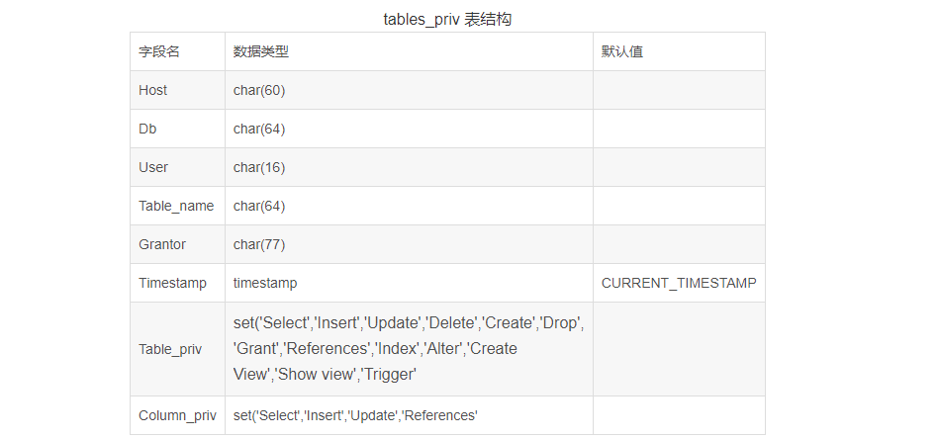Click the Db field name cell
Screen dimensions: 939x440
tap(147, 129)
